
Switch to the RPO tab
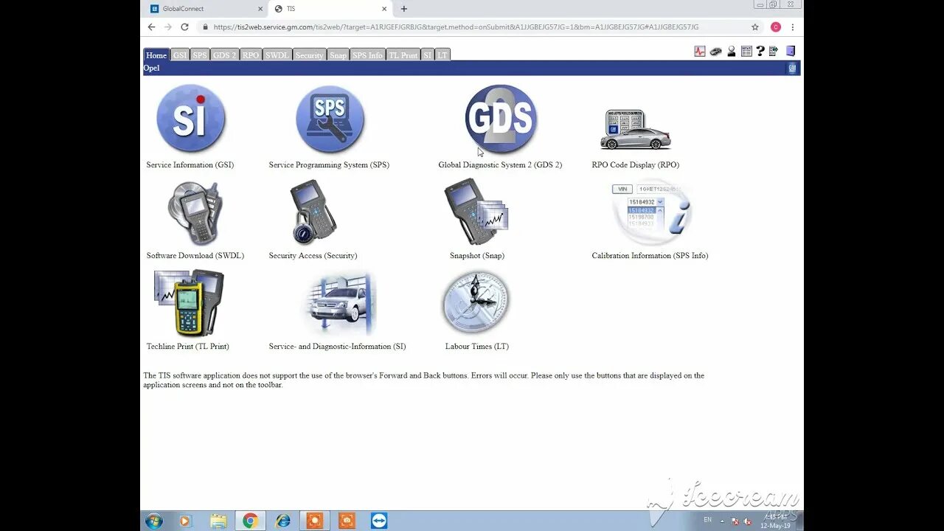coord(251,55)
